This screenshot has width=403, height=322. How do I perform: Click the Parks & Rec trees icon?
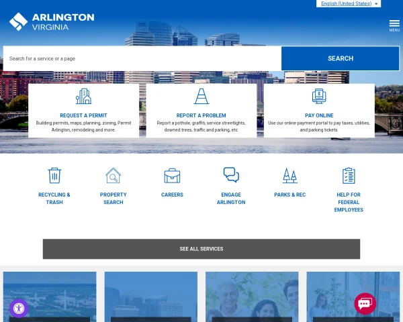[290, 176]
